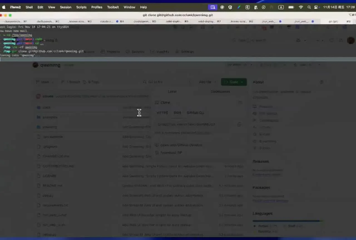Expand the Toolbelt menu
The image size is (356, 240).
click(113, 7)
